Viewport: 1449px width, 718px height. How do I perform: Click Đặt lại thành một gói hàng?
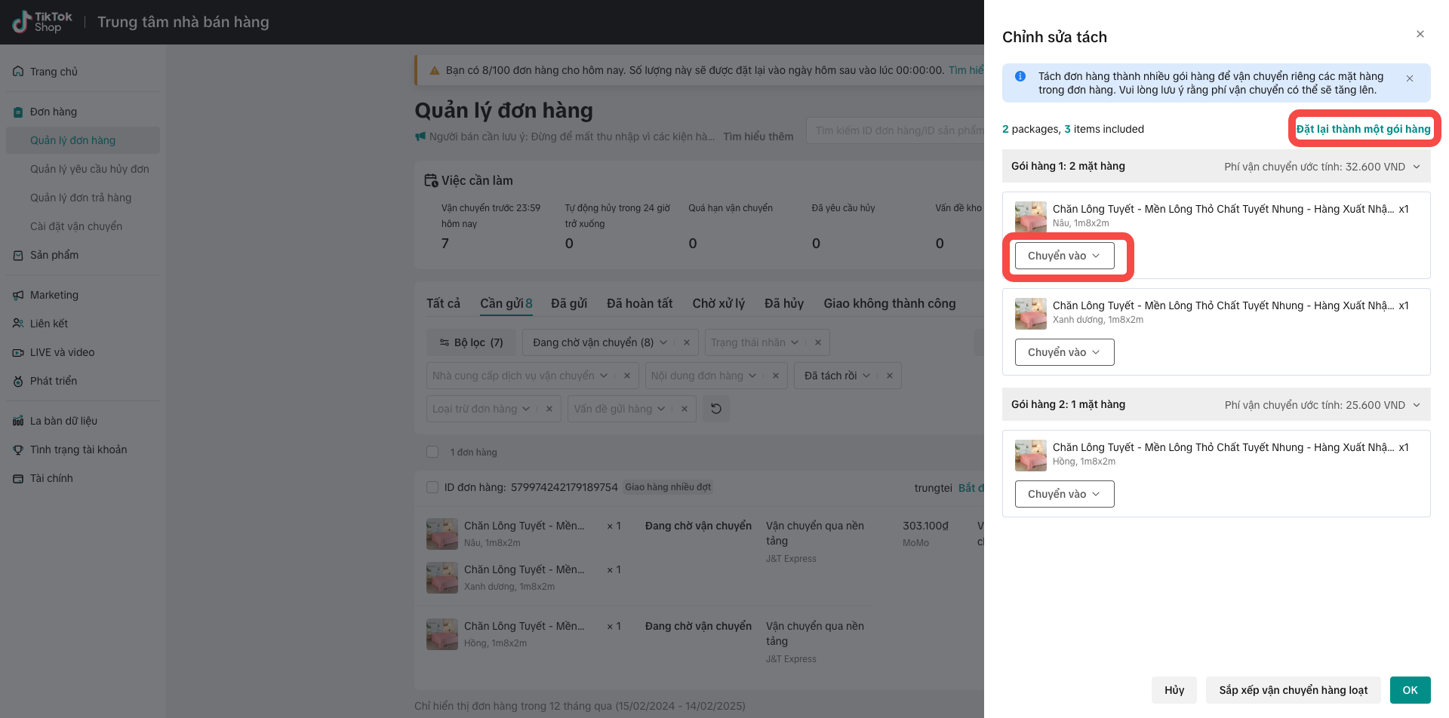pos(1363,129)
